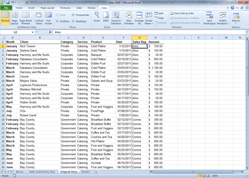Split the worksheet window
Viewport: 249px width, 178px height.
[159, 13]
